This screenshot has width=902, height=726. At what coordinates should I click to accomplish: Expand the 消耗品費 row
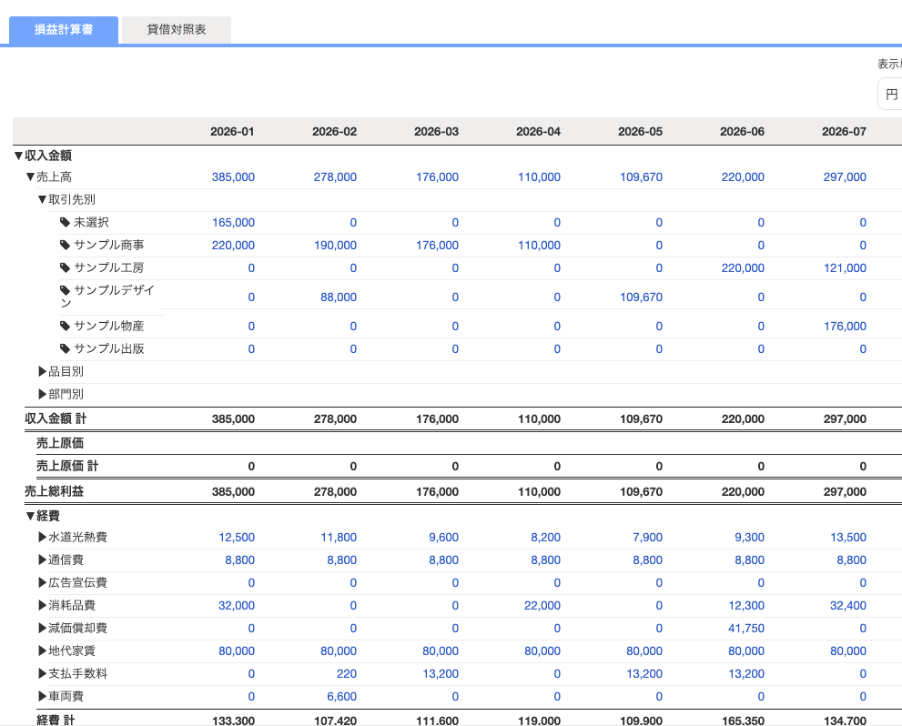point(42,605)
